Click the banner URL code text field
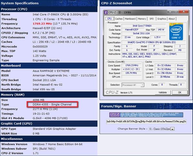This screenshot has width=193, height=156. click(146, 122)
